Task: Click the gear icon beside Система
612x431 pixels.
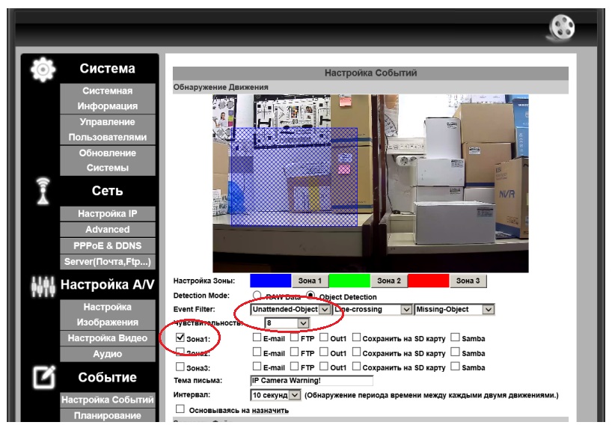Action: coord(43,70)
